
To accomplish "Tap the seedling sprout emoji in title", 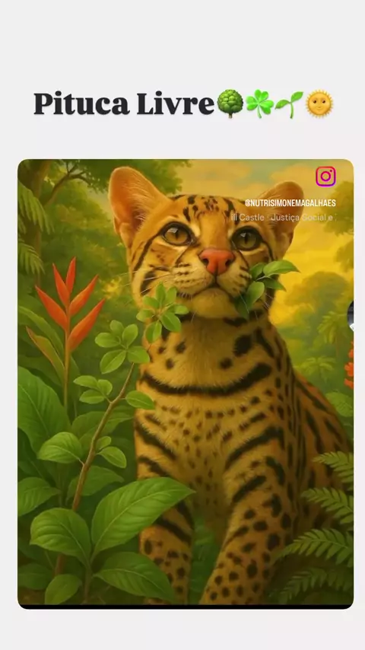I will (289, 104).
